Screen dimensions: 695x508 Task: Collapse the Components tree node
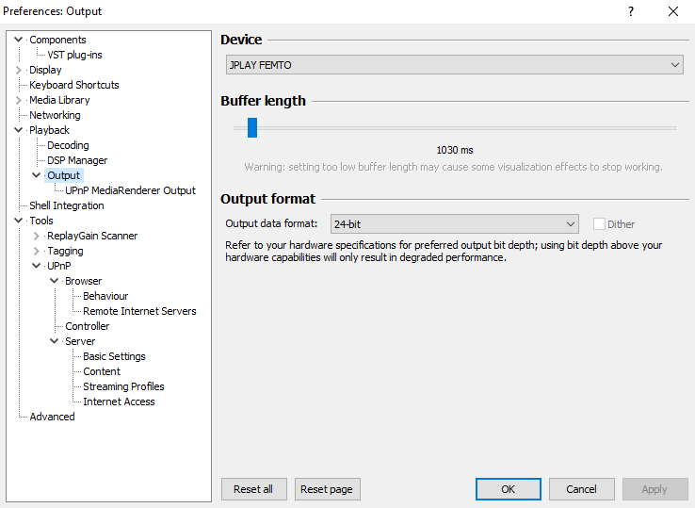[18, 40]
